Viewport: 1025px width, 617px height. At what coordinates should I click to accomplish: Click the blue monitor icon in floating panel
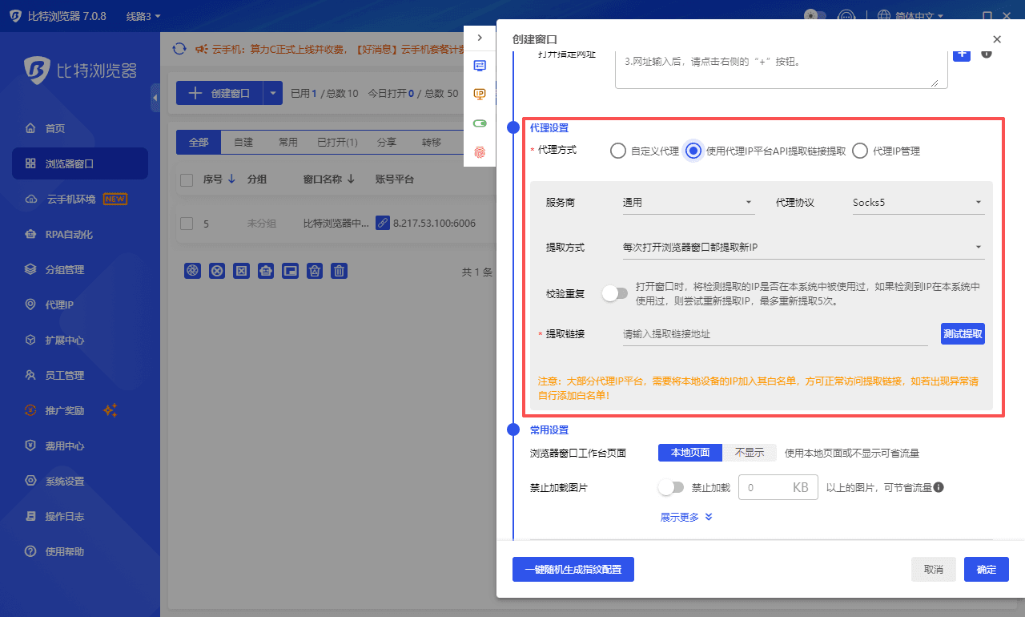coord(480,66)
